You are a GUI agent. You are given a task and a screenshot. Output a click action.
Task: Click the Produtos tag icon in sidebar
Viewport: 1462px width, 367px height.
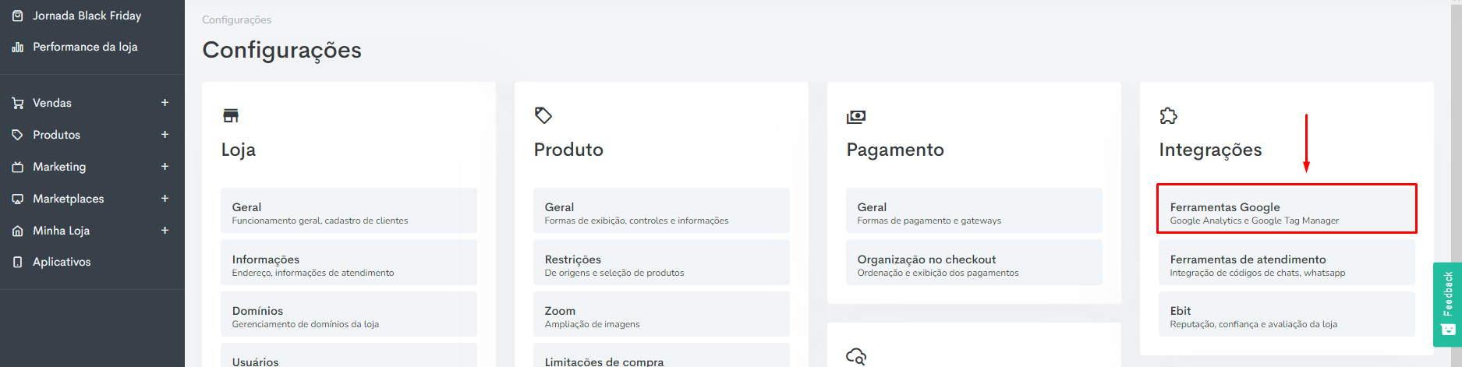[17, 135]
